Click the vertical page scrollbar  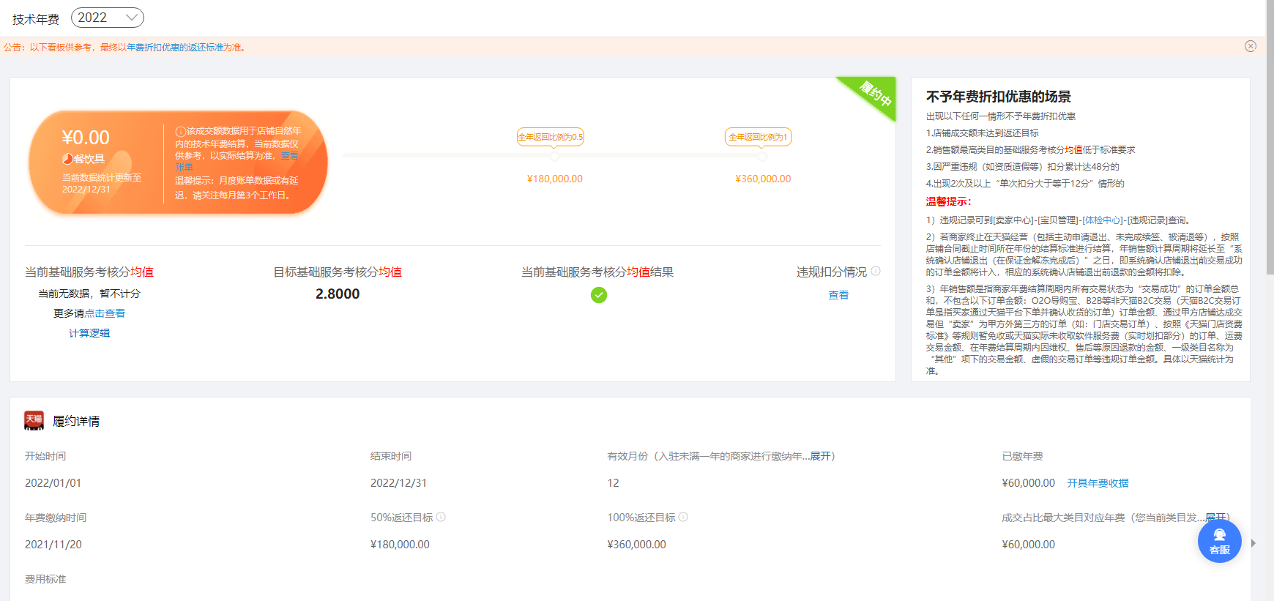[1270, 139]
